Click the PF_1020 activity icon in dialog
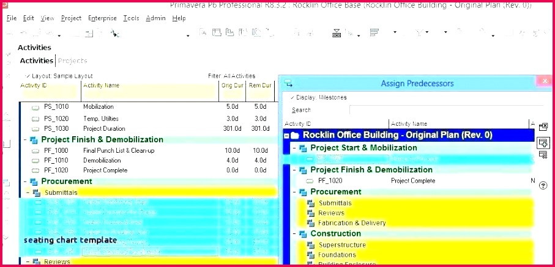555x267 pixels. [x=309, y=181]
